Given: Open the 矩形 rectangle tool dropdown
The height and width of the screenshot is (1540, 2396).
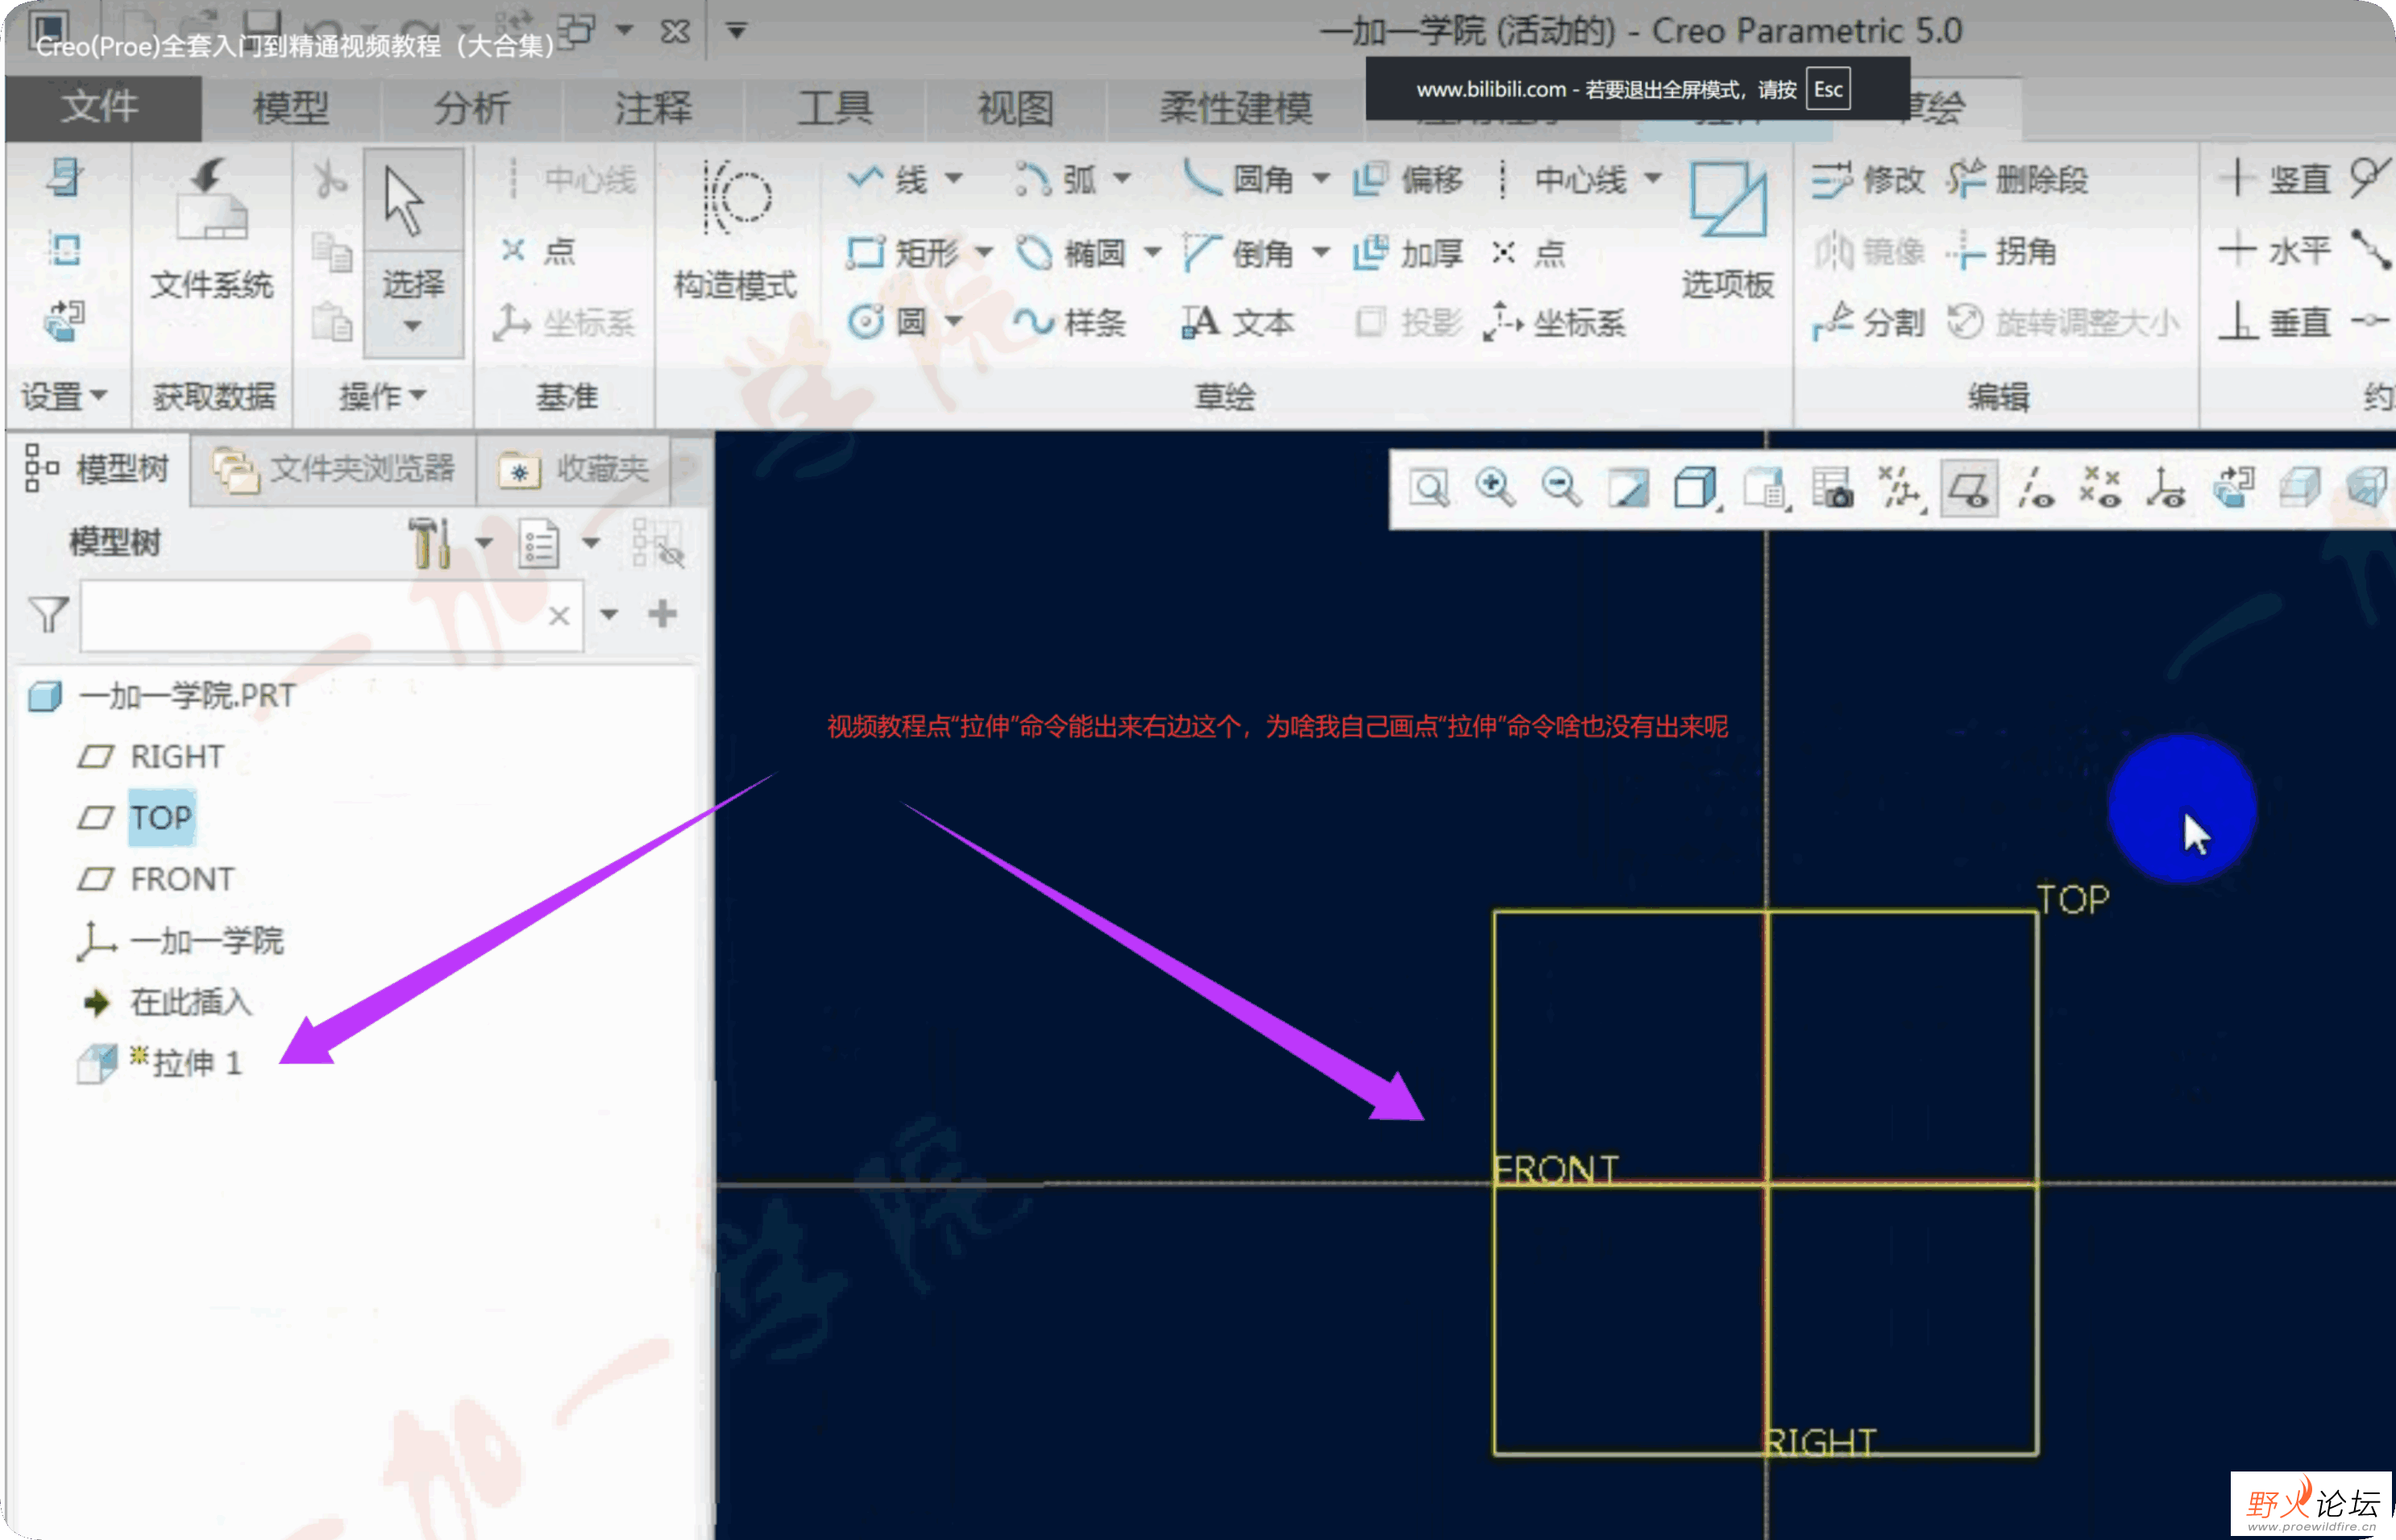Looking at the screenshot, I should [x=985, y=252].
